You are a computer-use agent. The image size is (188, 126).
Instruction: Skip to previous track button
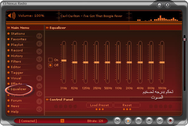coord(117,121)
